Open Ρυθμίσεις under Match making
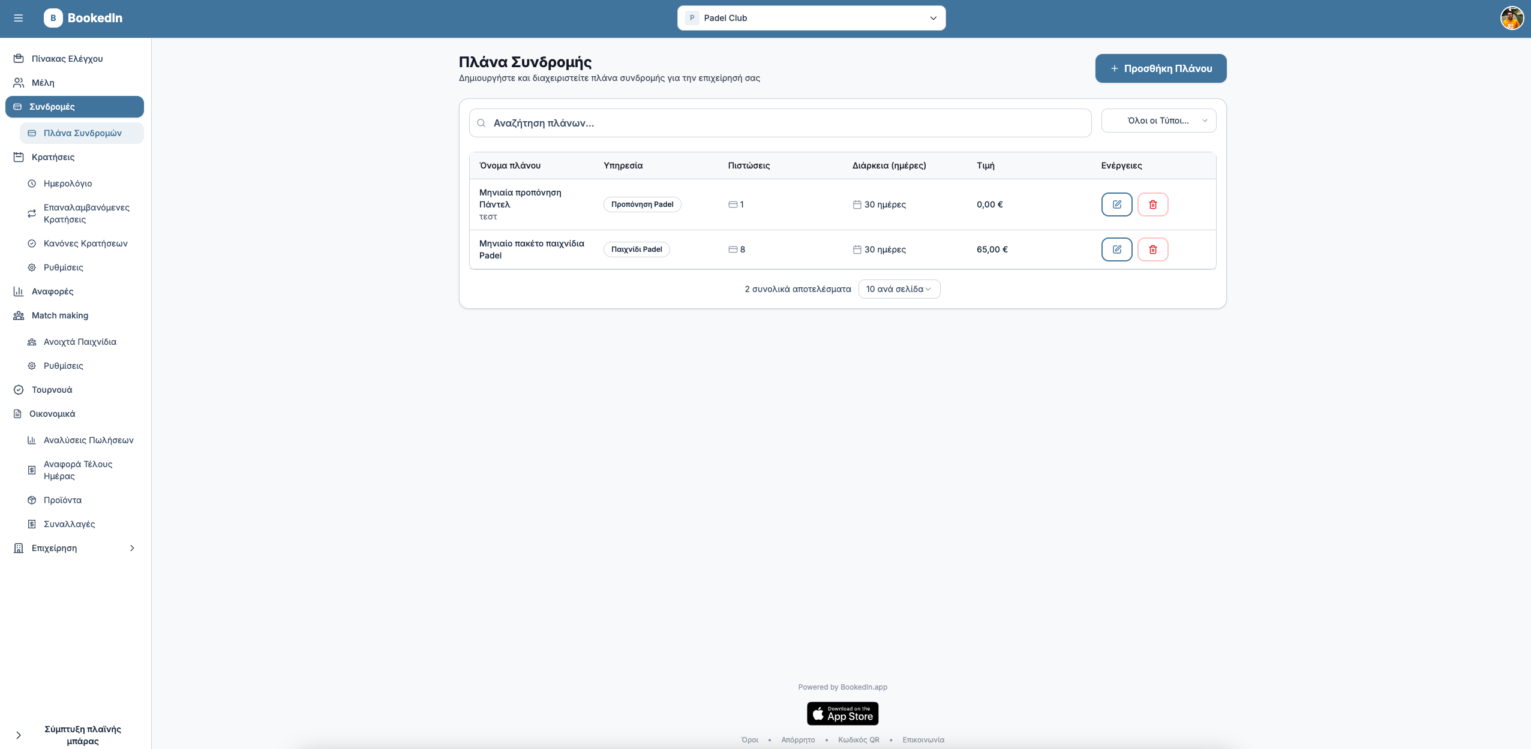This screenshot has width=1531, height=749. coord(62,365)
